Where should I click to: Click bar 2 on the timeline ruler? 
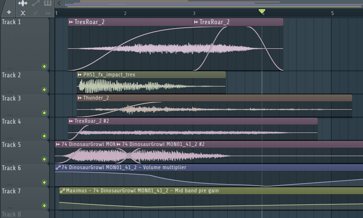125,14
